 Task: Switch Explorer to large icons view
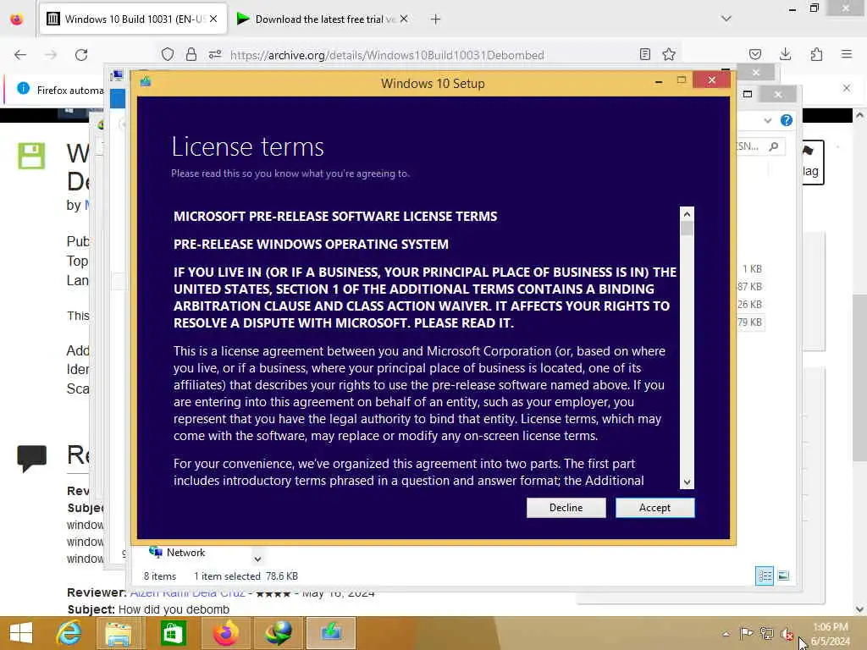tap(783, 576)
